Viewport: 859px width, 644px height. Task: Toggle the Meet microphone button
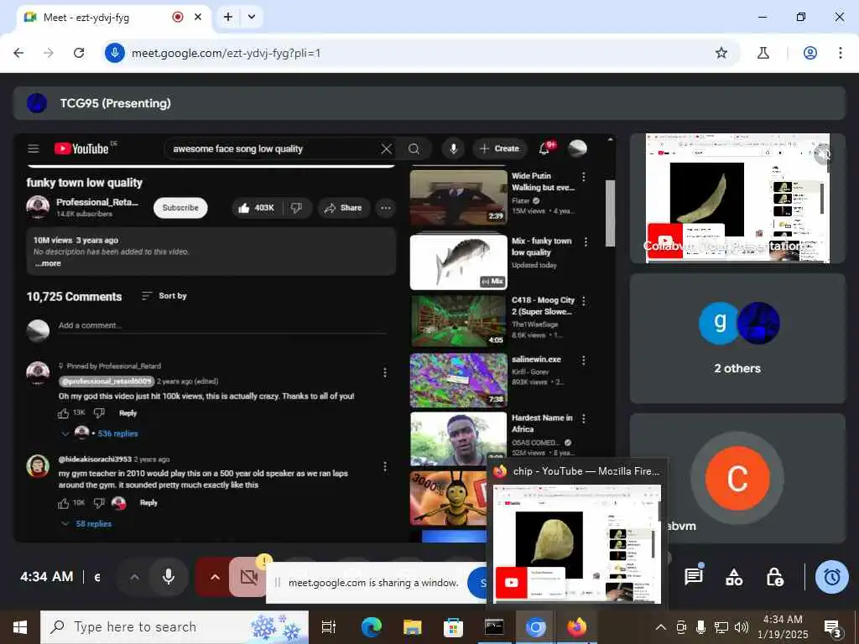(168, 577)
